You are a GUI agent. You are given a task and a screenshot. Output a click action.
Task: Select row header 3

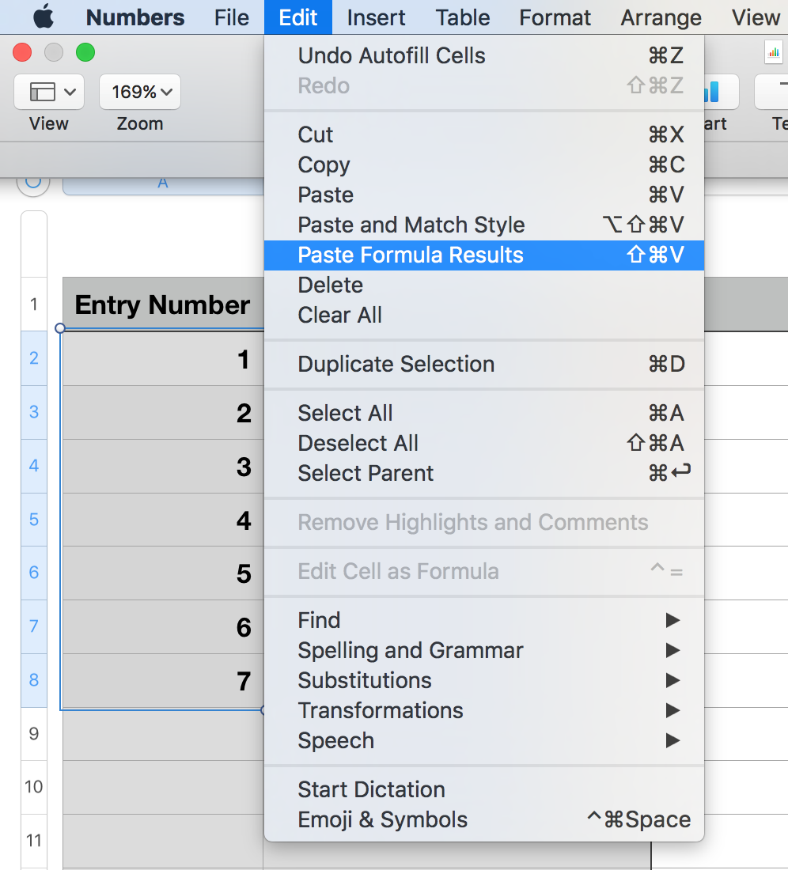point(34,412)
